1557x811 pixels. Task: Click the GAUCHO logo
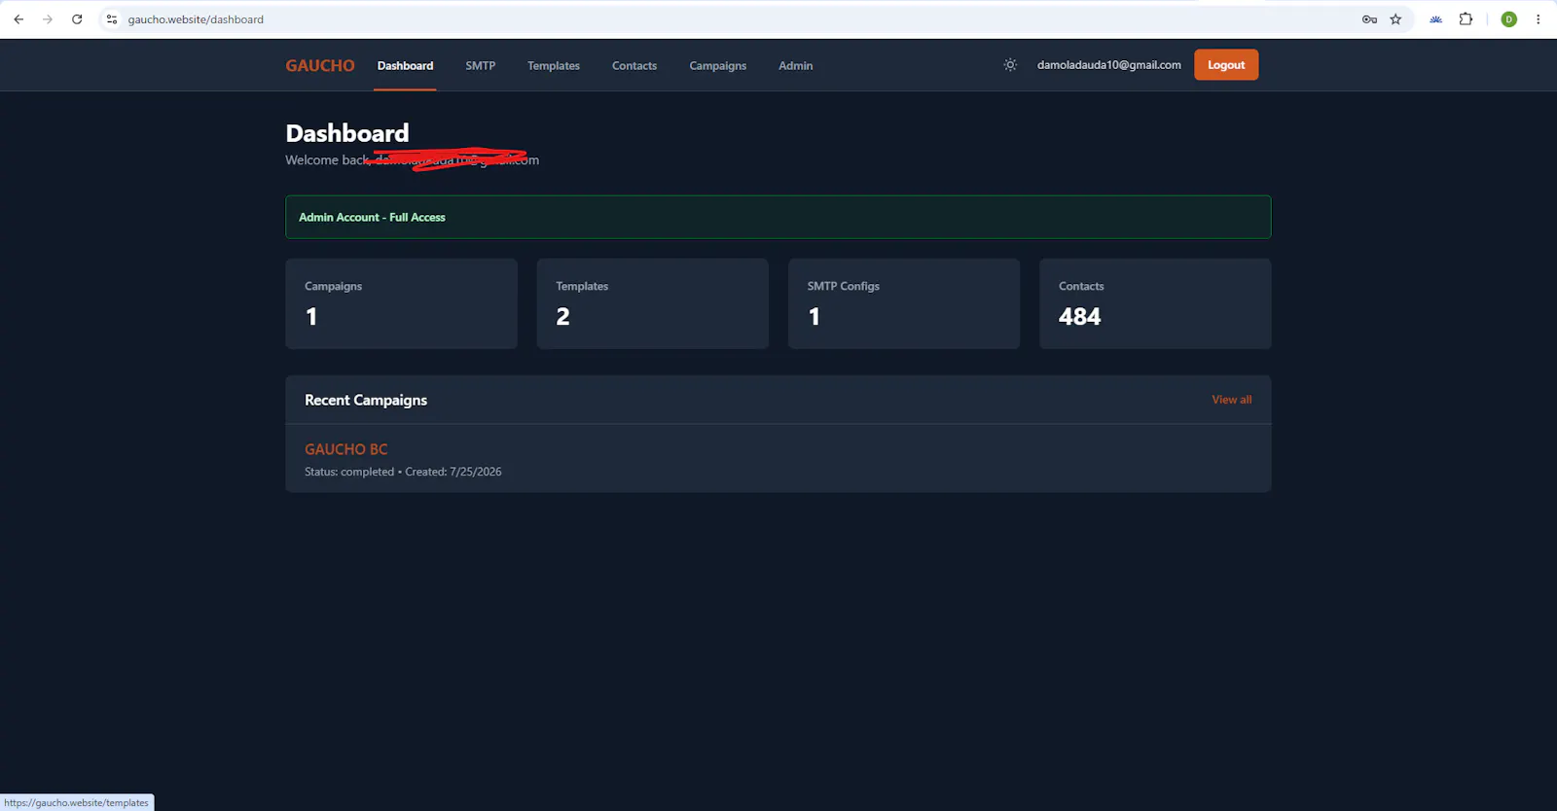[320, 65]
